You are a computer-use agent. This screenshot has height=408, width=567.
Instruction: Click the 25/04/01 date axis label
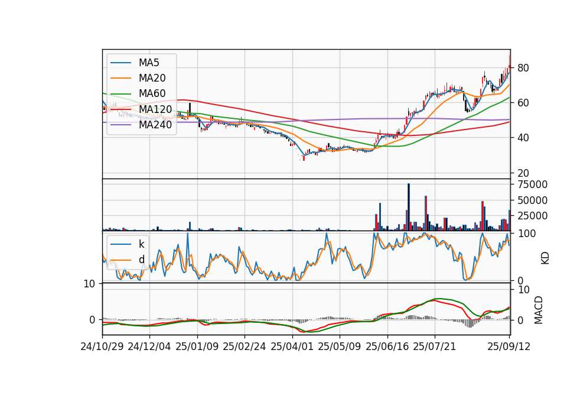click(x=292, y=347)
